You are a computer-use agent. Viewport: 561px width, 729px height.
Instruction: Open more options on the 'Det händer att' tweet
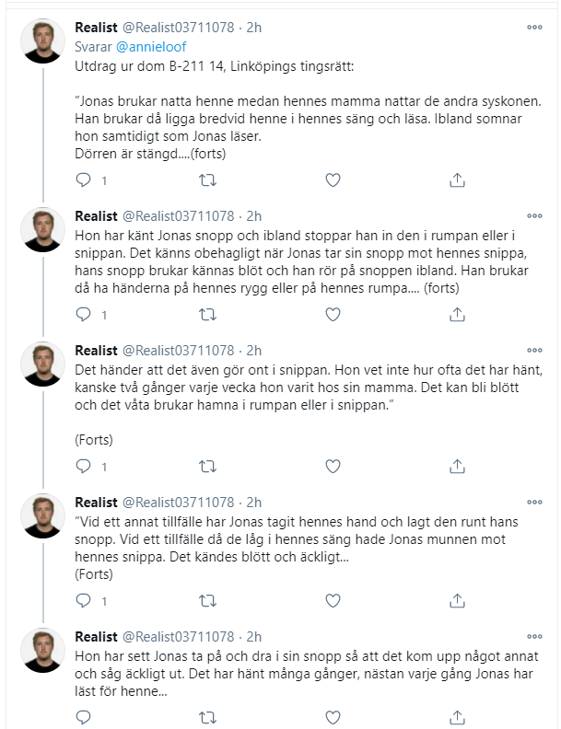[534, 350]
